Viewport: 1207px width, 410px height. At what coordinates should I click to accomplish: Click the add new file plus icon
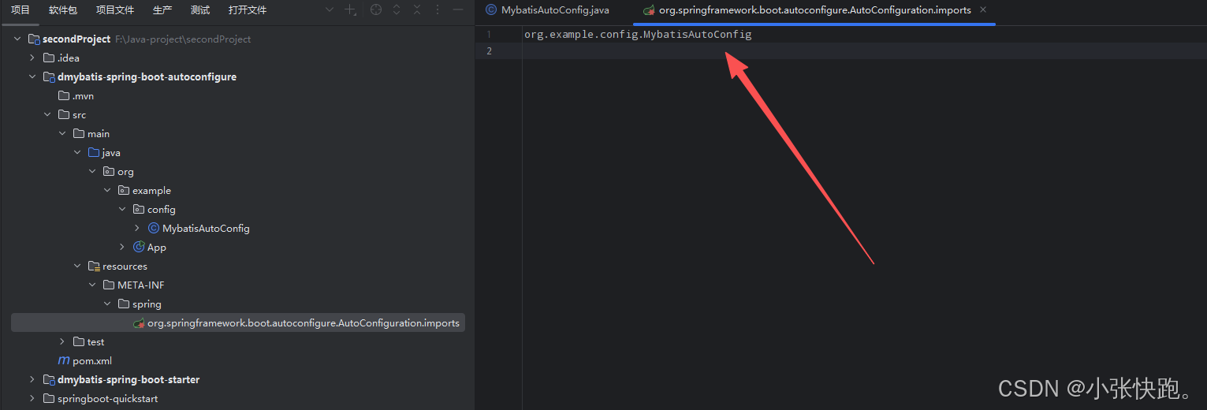pyautogui.click(x=352, y=10)
